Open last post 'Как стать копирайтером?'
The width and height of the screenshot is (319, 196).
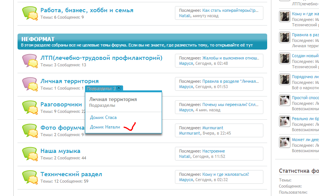232,10
